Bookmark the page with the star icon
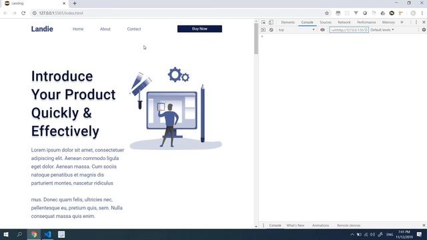The image size is (427, 240). point(327,13)
